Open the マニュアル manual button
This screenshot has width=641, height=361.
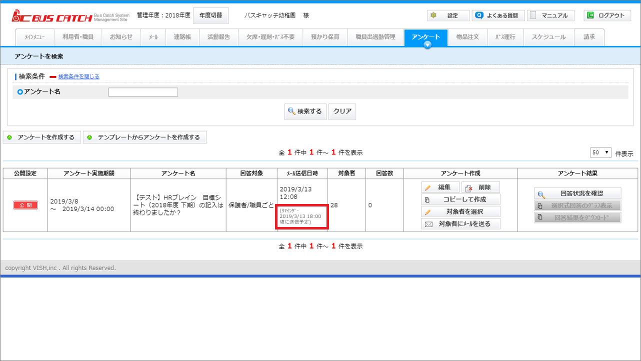pyautogui.click(x=550, y=15)
